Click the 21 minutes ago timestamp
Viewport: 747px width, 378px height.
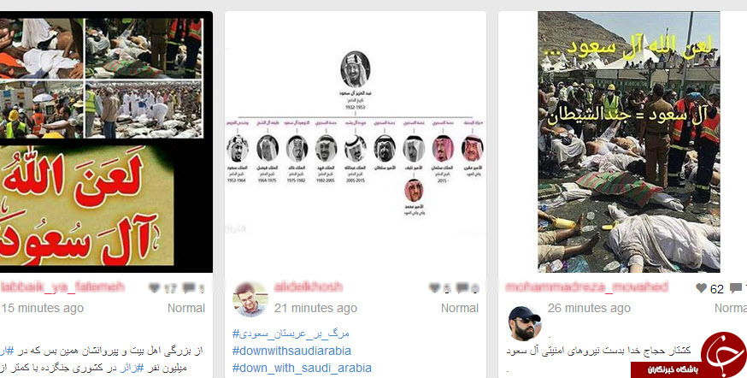[315, 309]
